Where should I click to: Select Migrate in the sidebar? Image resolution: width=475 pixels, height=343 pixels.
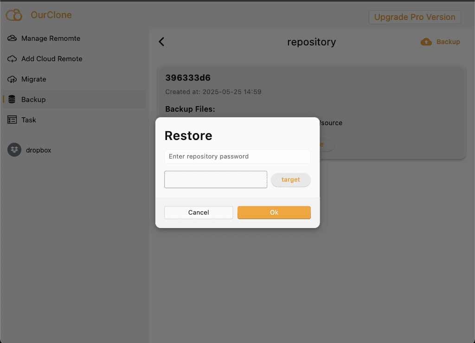pos(74,79)
